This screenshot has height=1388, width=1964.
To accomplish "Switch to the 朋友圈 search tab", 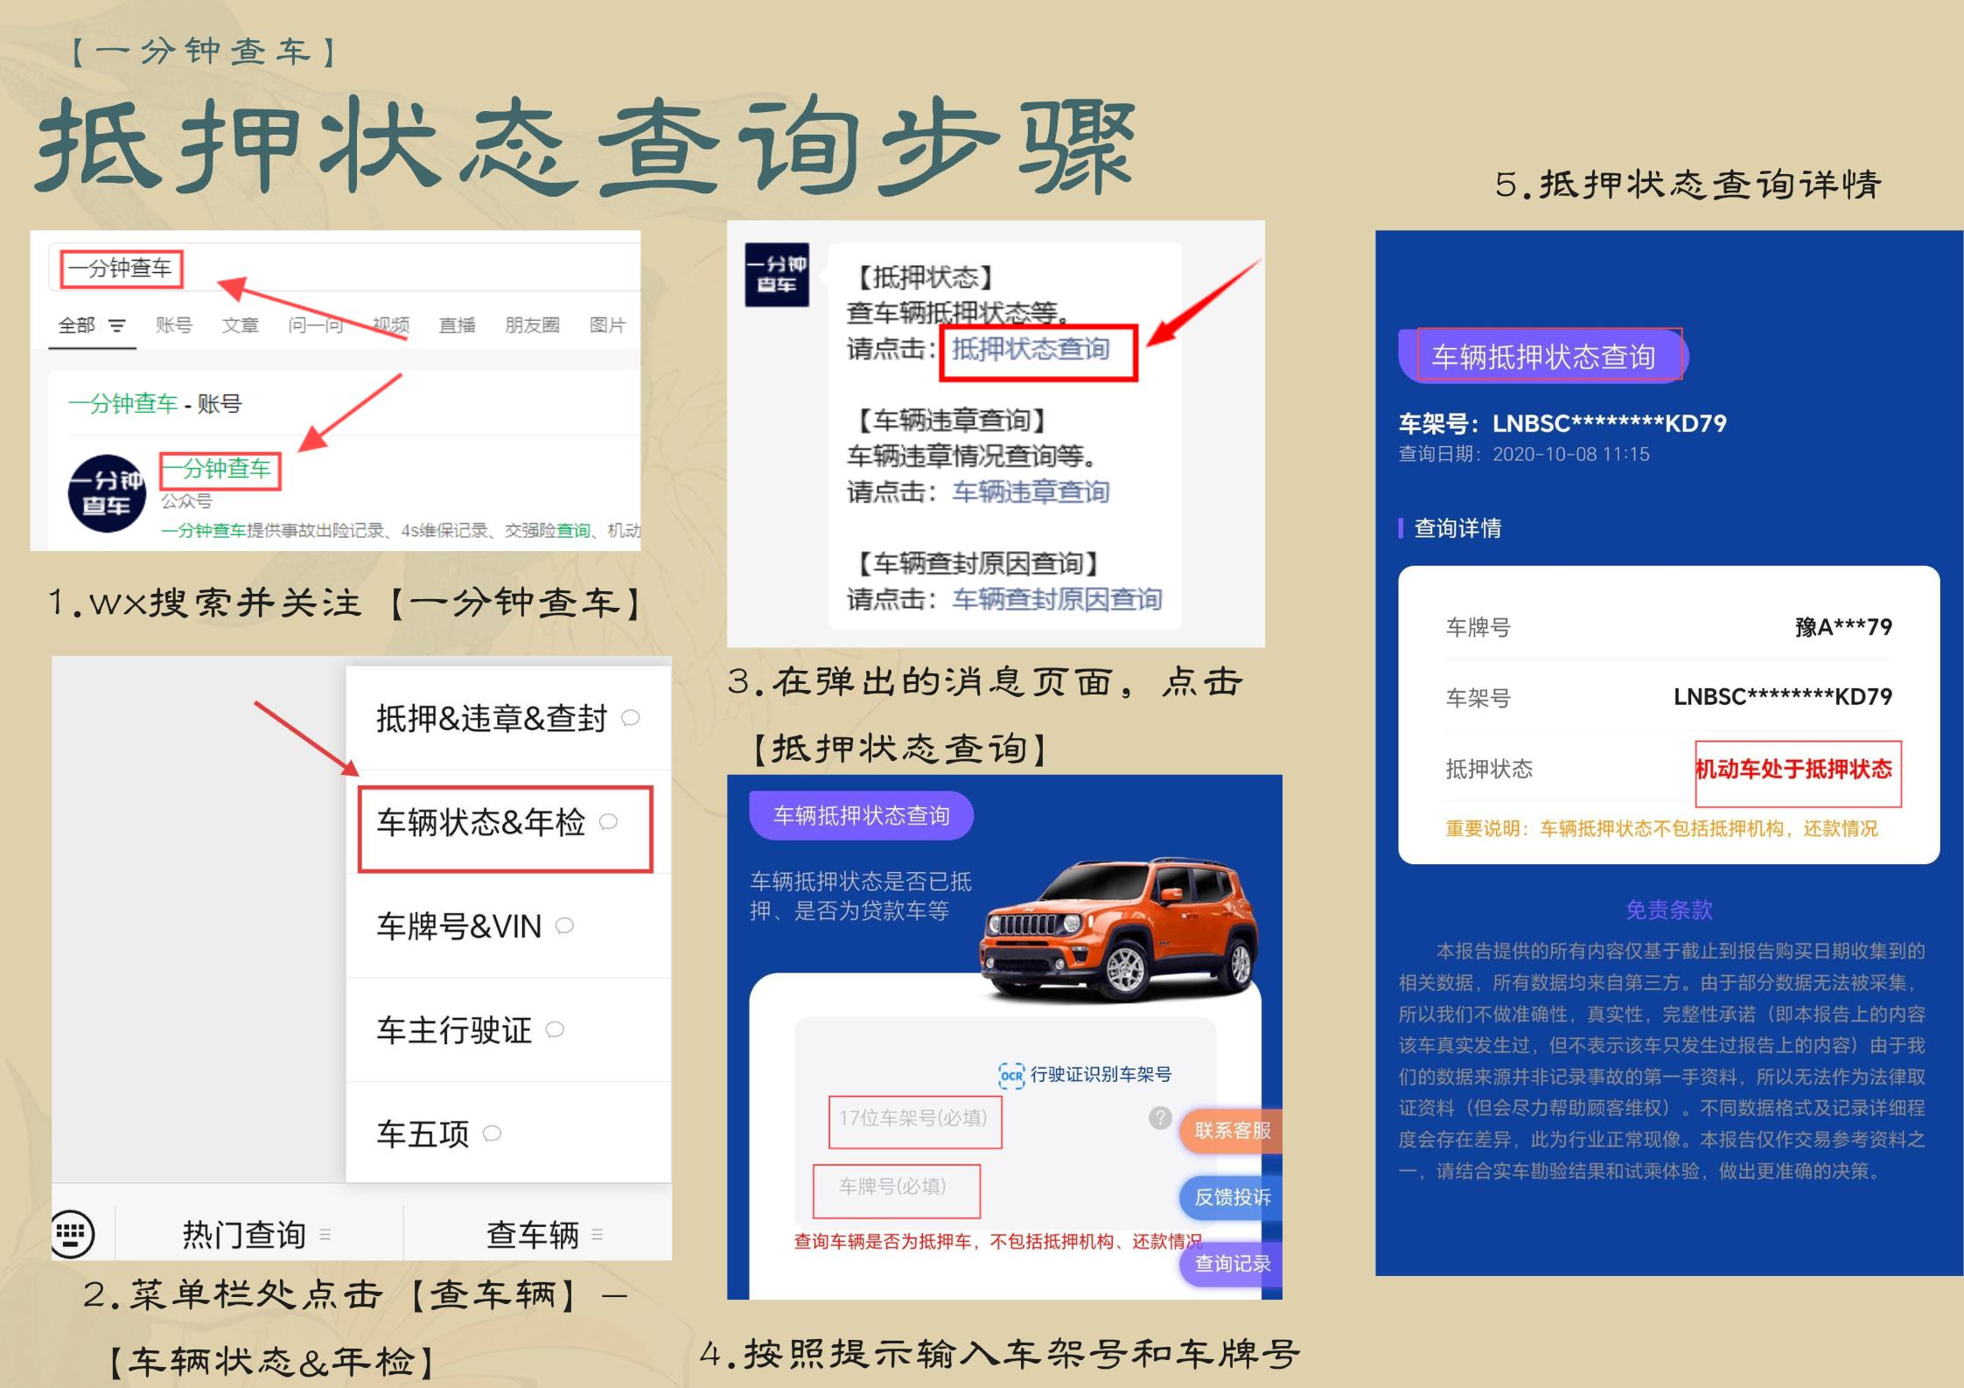I will coord(530,324).
